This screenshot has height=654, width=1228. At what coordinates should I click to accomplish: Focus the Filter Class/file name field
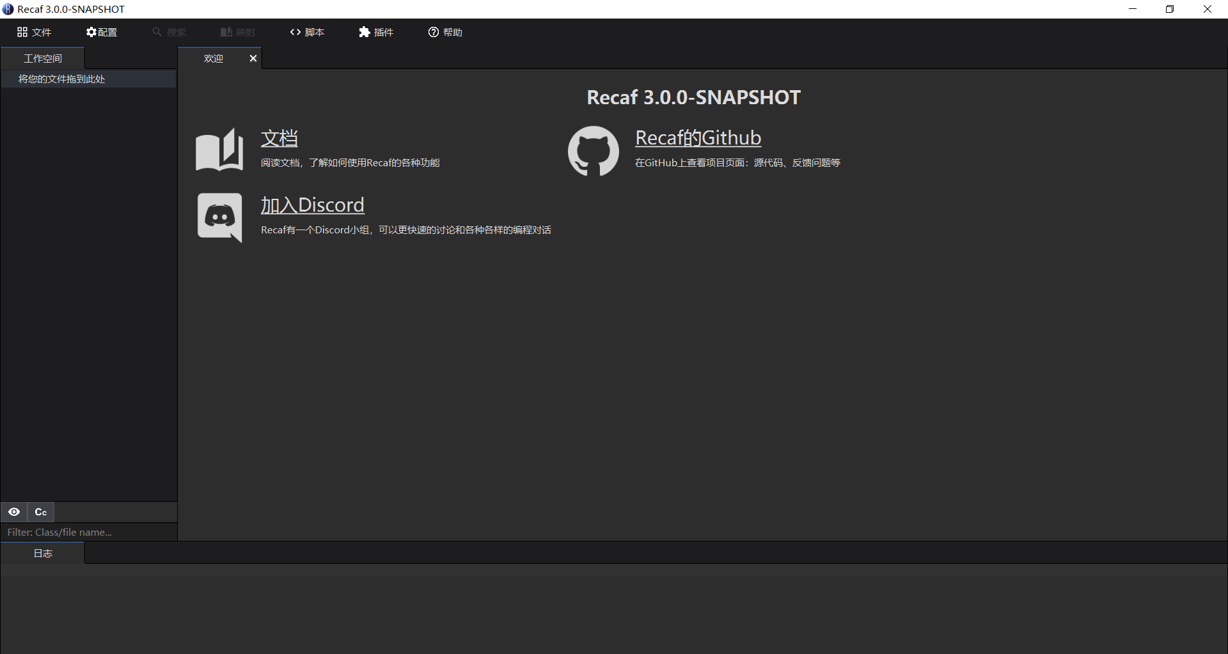click(x=89, y=532)
